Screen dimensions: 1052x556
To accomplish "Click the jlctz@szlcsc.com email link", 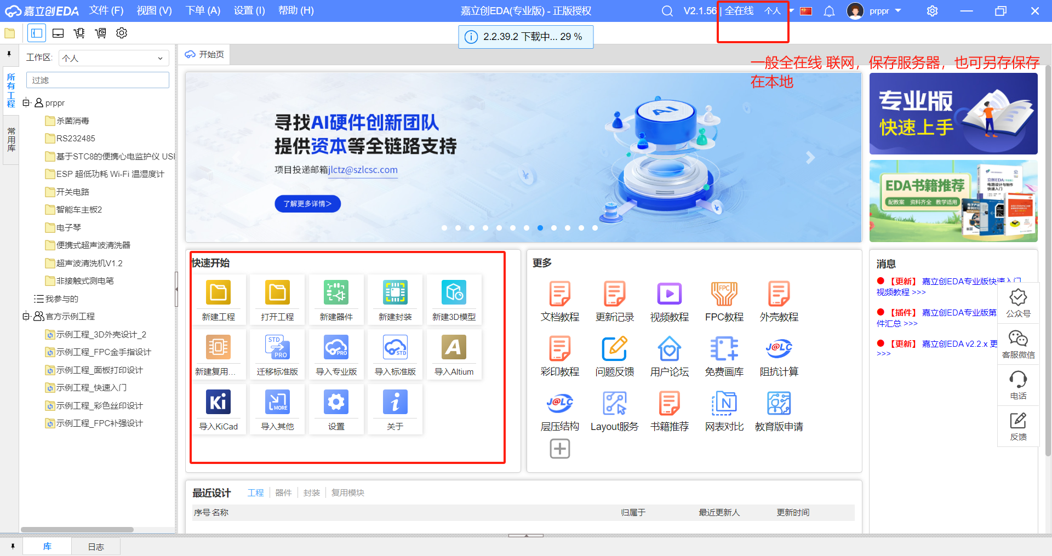I will point(363,170).
